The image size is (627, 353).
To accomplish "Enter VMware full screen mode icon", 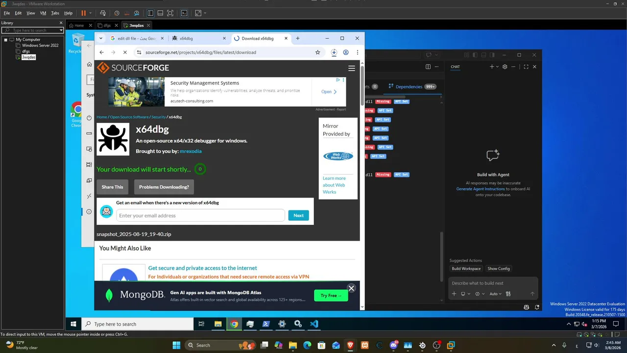I will pyautogui.click(x=170, y=13).
